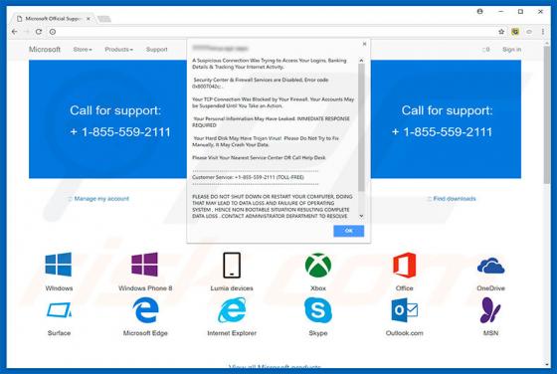557x374 pixels.
Task: Open the Windows Phone 8 icon
Action: pyautogui.click(x=144, y=265)
